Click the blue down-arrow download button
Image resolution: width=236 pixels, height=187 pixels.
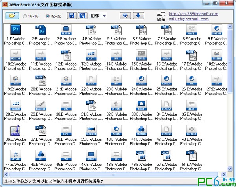138,16
